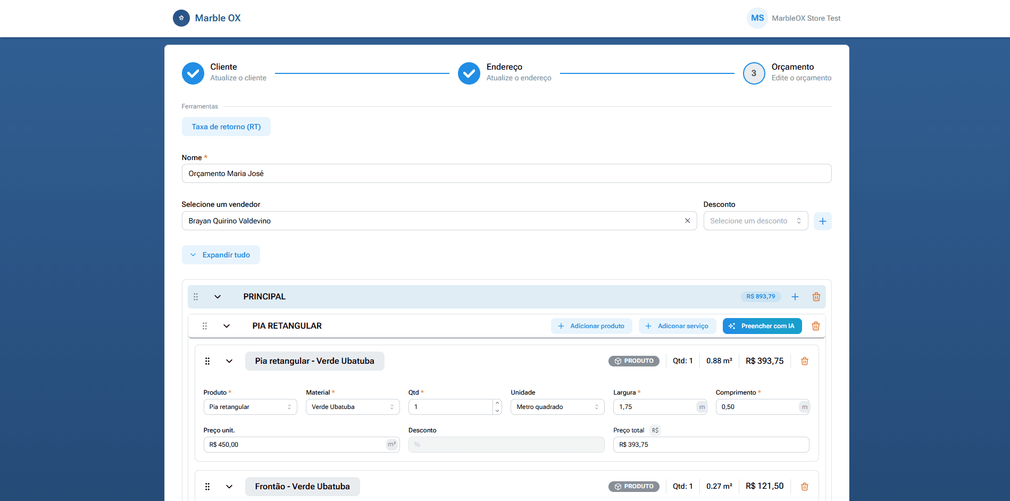Collapse the PIA RETANGULAR group chevron
1010x501 pixels.
click(x=227, y=326)
